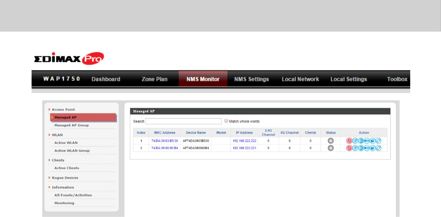The height and width of the screenshot is (217, 441).
Task: Open Active WLAN in the sidebar
Action: pyautogui.click(x=66, y=143)
